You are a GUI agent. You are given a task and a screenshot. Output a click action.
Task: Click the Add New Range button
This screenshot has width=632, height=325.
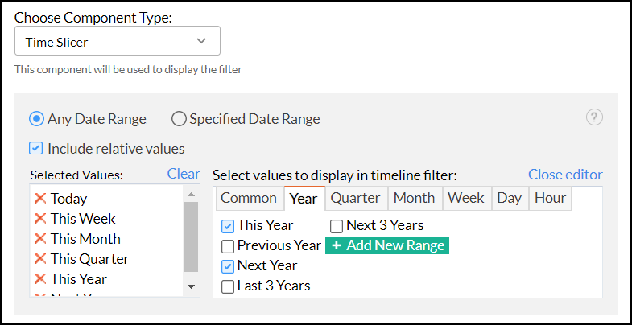(x=386, y=245)
